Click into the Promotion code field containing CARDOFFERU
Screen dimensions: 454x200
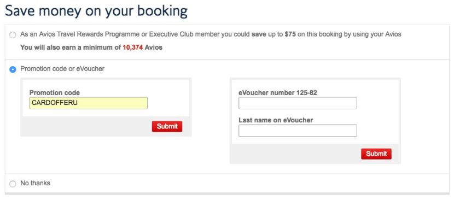pyautogui.click(x=88, y=103)
